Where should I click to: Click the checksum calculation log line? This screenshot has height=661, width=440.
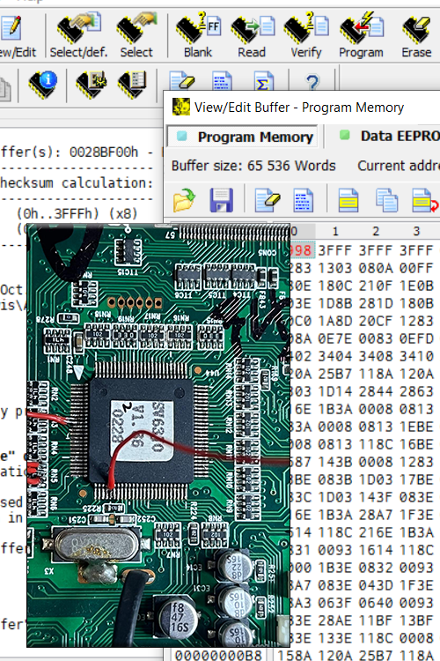[77, 183]
